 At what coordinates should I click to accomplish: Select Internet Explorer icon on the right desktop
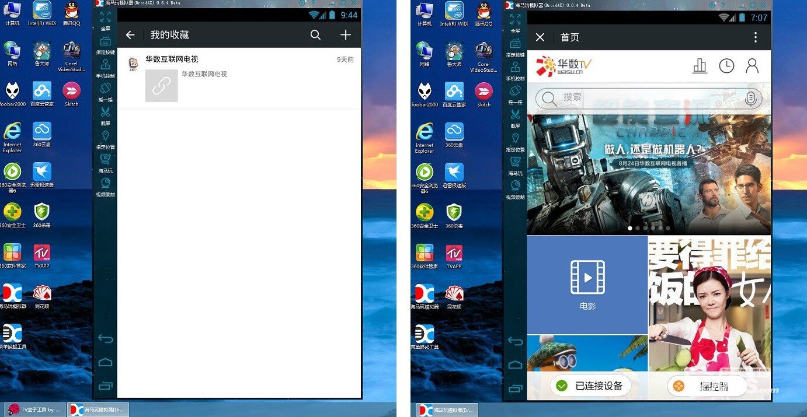[x=425, y=138]
